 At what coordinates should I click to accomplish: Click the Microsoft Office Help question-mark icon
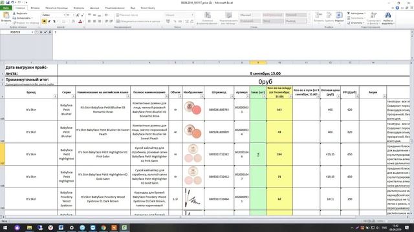coord(397,8)
